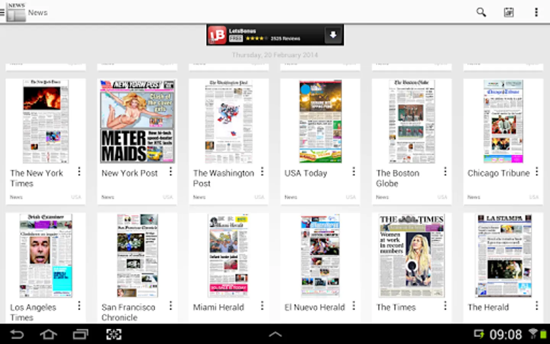This screenshot has height=344, width=550.
Task: Open The Times options menu
Action: (445, 306)
